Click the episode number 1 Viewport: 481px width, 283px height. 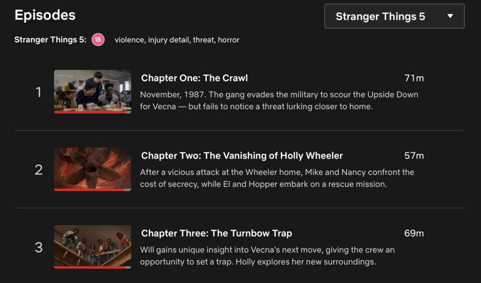coord(39,92)
